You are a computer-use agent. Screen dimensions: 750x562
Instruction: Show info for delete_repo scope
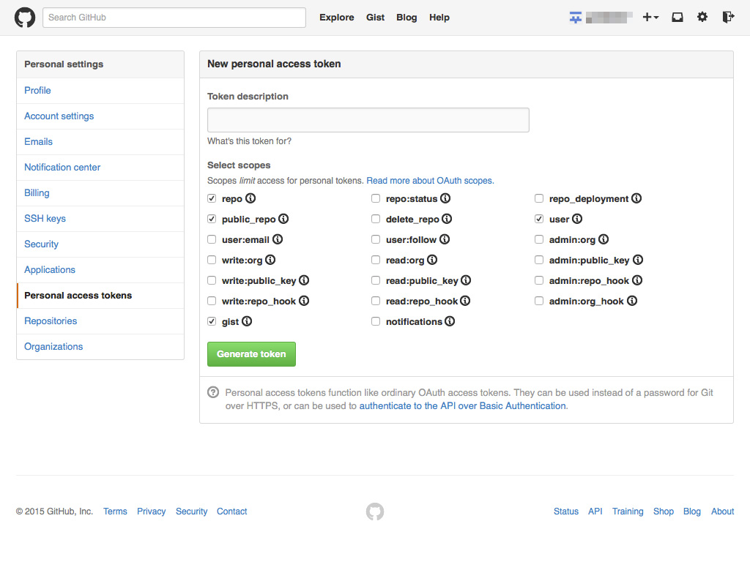[x=447, y=219]
